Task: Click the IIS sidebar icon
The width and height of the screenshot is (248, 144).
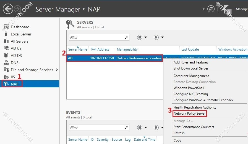Action: (6, 77)
